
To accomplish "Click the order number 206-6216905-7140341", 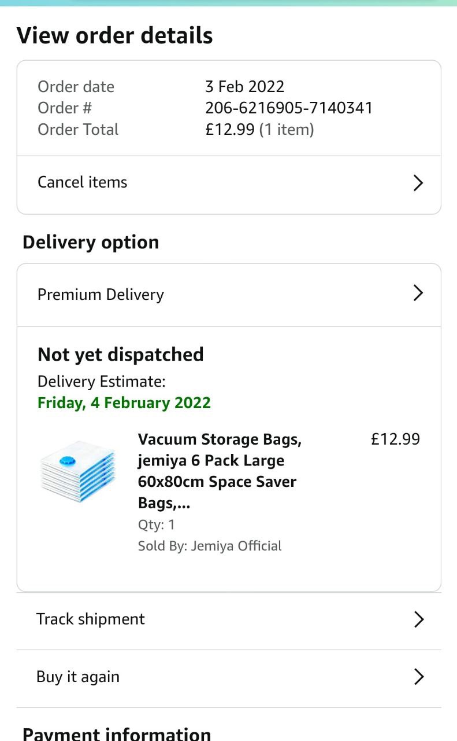I will click(289, 108).
